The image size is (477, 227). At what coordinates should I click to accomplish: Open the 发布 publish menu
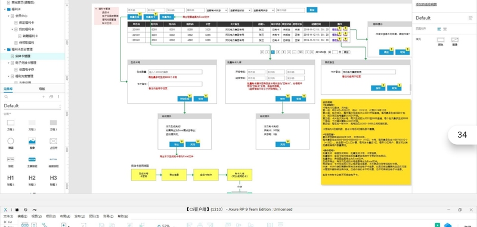tap(79, 216)
